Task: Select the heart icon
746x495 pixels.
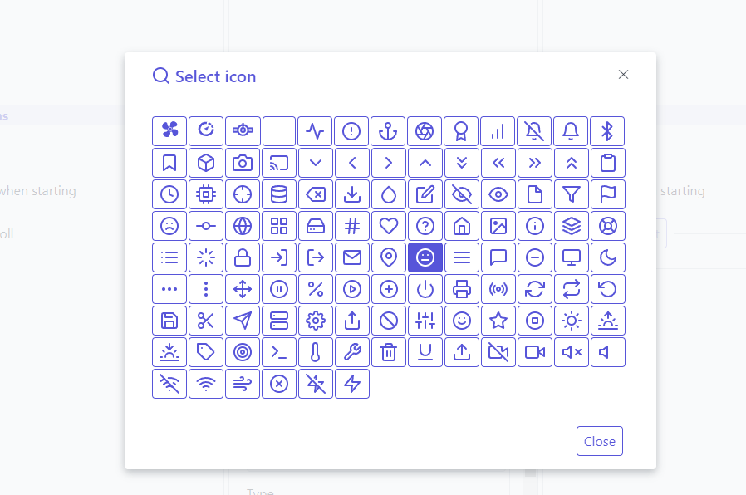Action: (x=389, y=226)
